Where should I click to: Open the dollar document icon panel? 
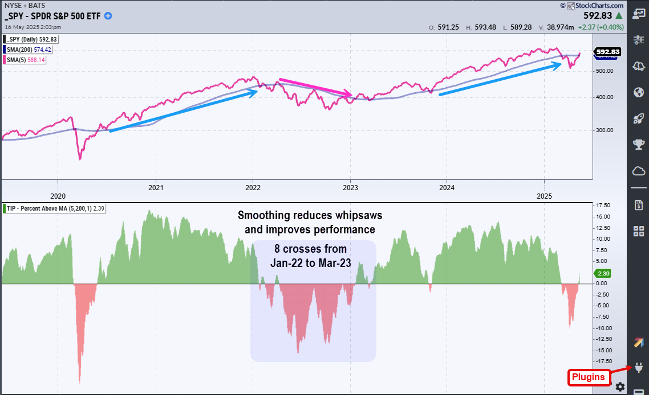point(639,205)
